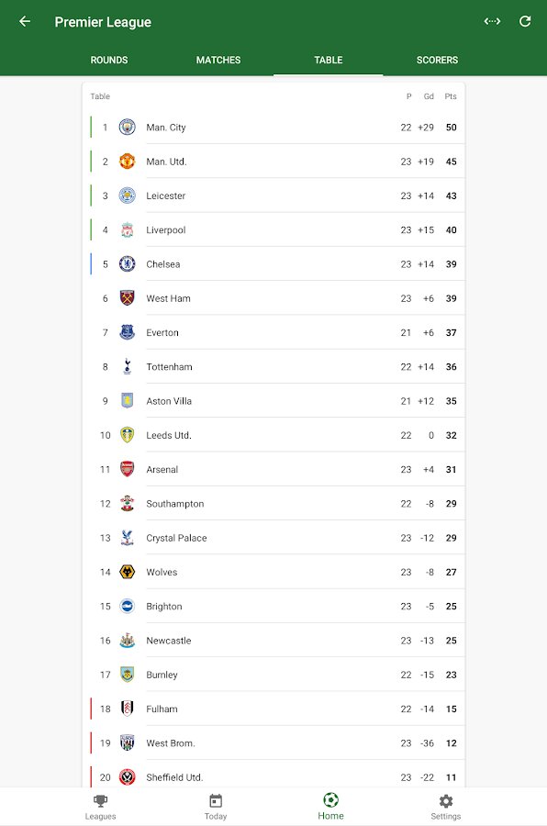Viewport: 547px width, 826px height.
Task: Go back using the arrow icon
Action: click(x=25, y=22)
